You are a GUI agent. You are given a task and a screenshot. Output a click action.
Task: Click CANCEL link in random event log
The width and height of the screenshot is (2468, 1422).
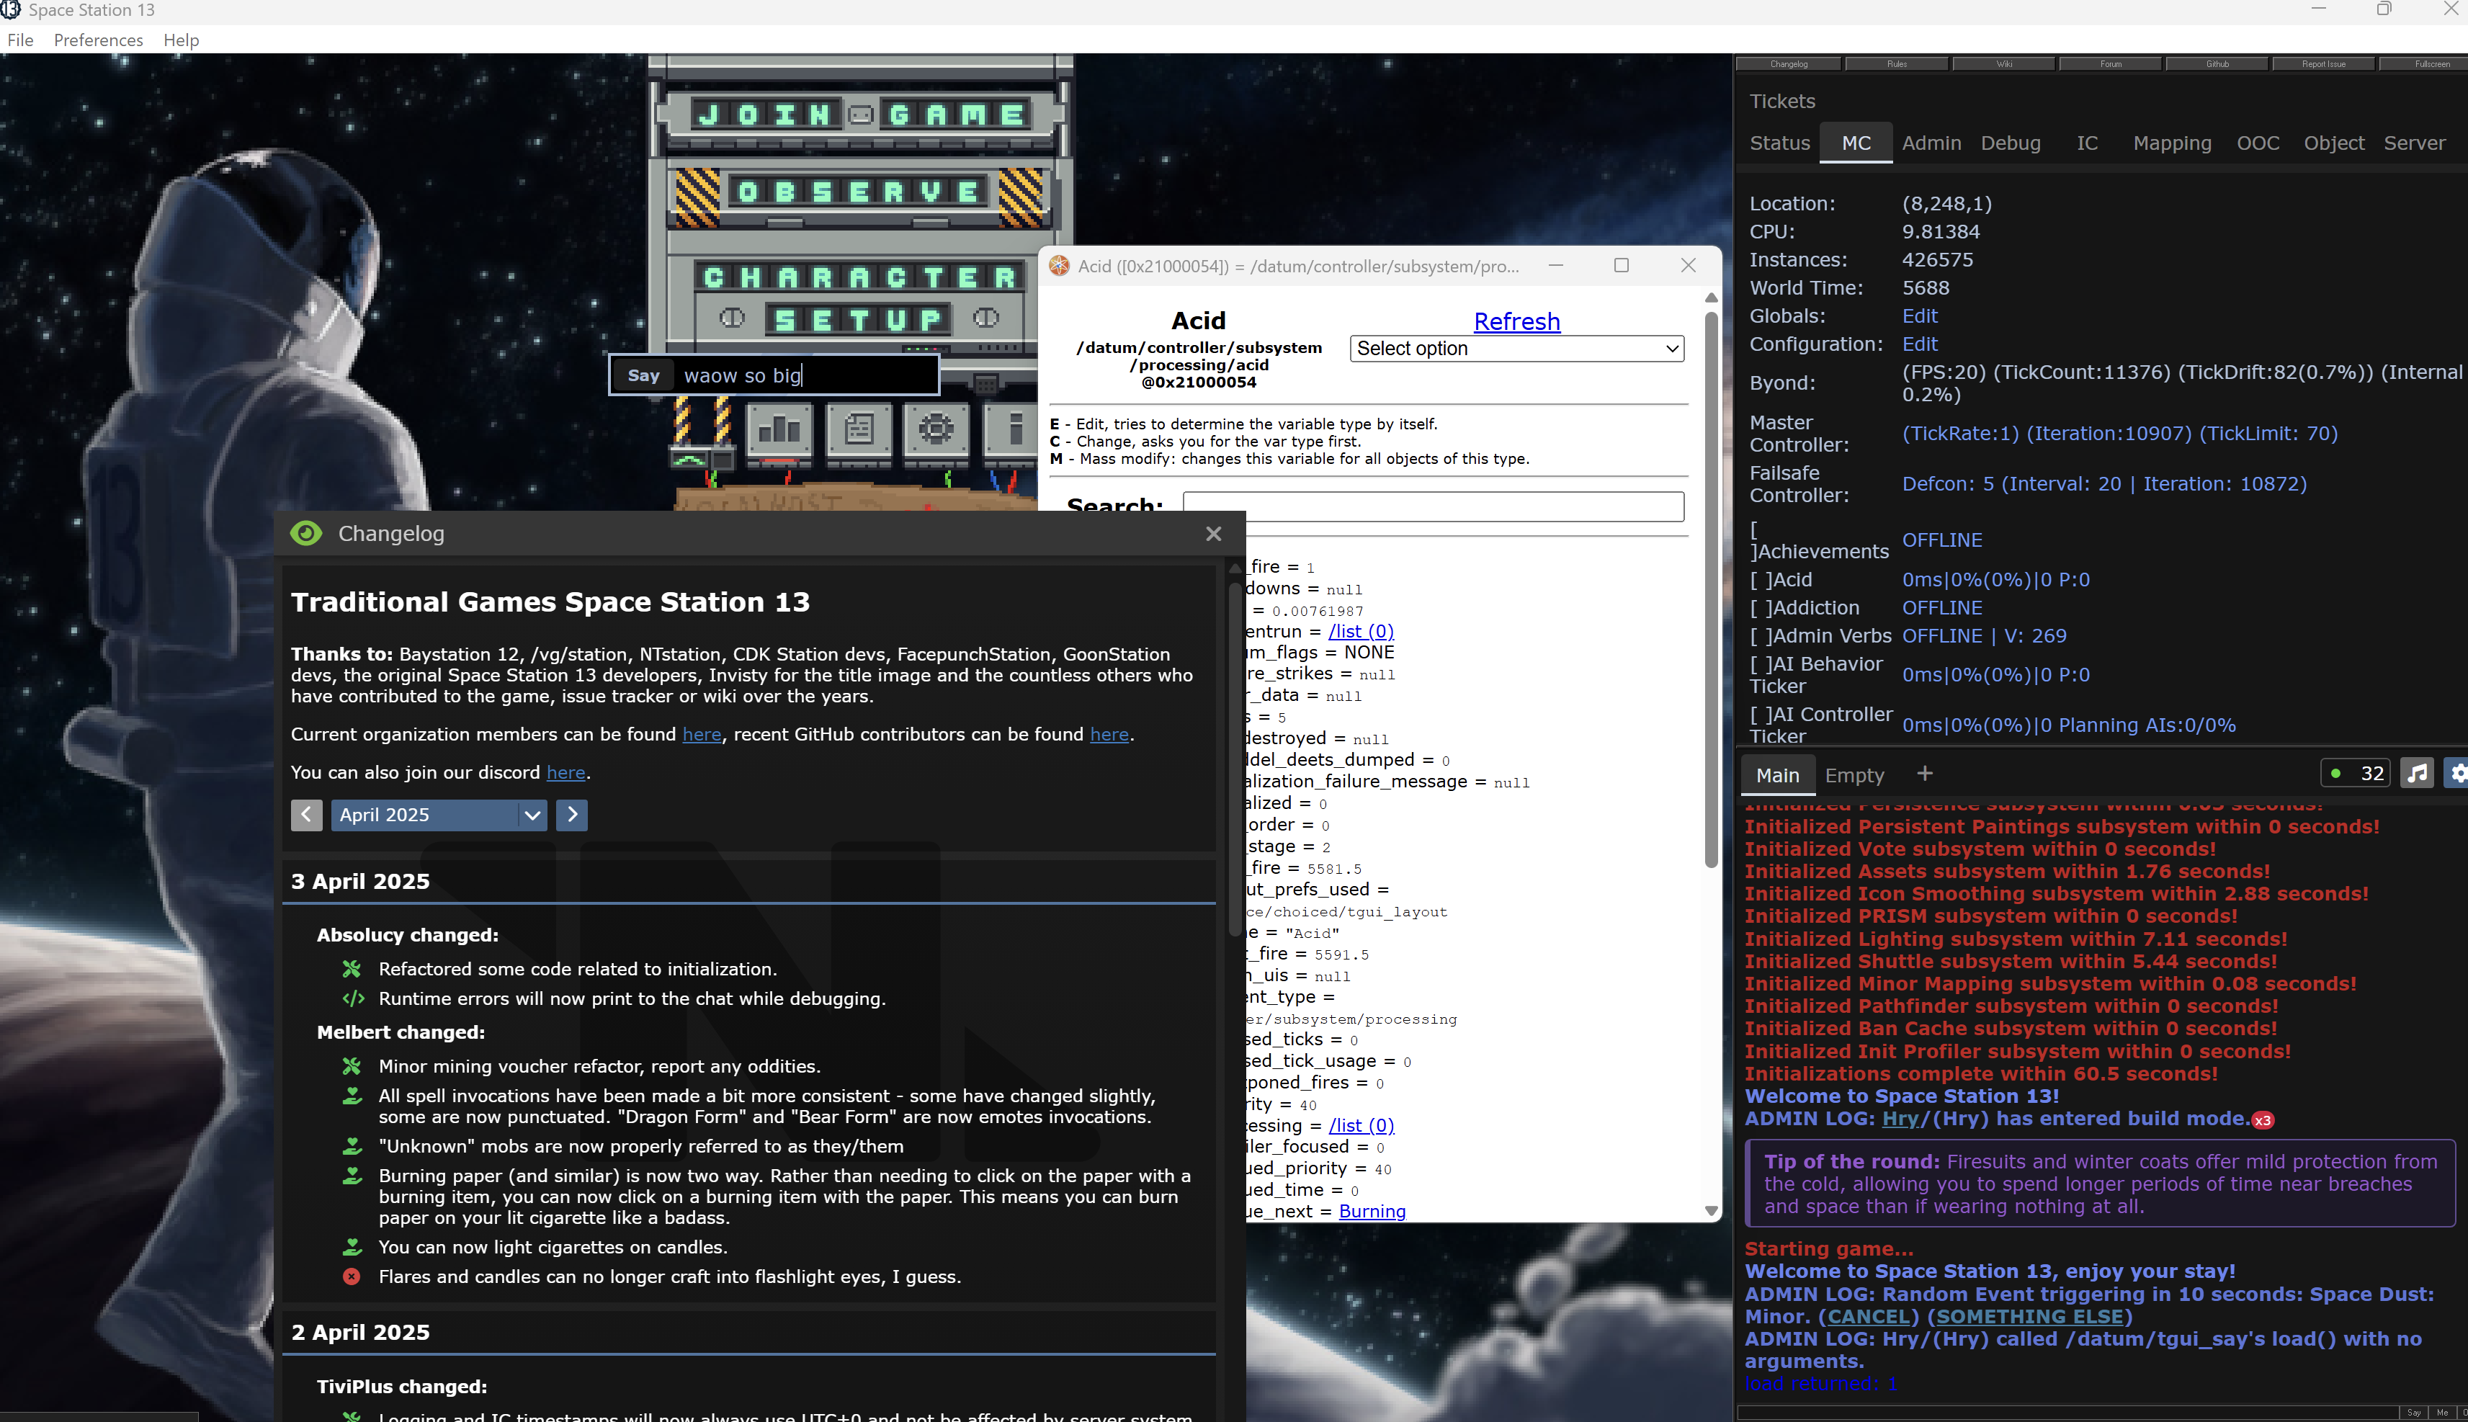click(1869, 1317)
